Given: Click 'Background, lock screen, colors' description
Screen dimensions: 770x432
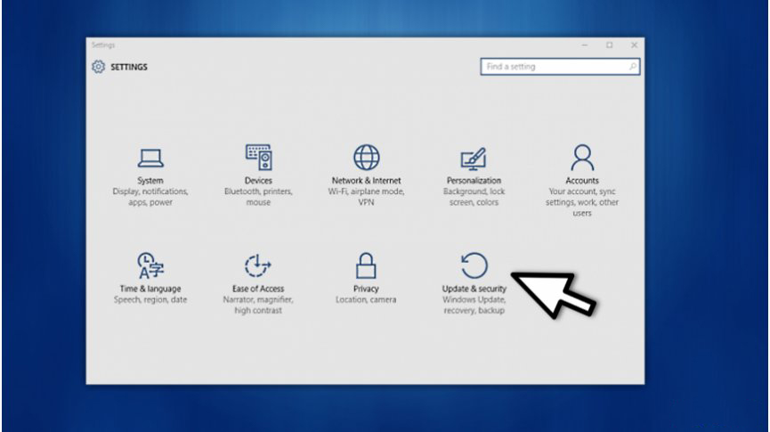Looking at the screenshot, I should pyautogui.click(x=474, y=197).
